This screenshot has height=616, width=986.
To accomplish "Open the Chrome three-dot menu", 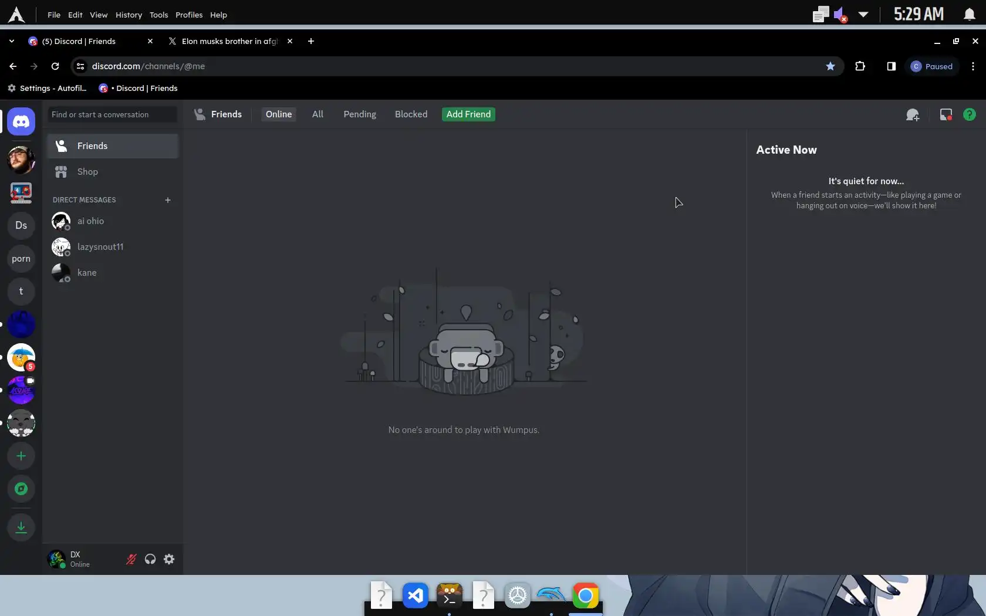I will (x=973, y=66).
